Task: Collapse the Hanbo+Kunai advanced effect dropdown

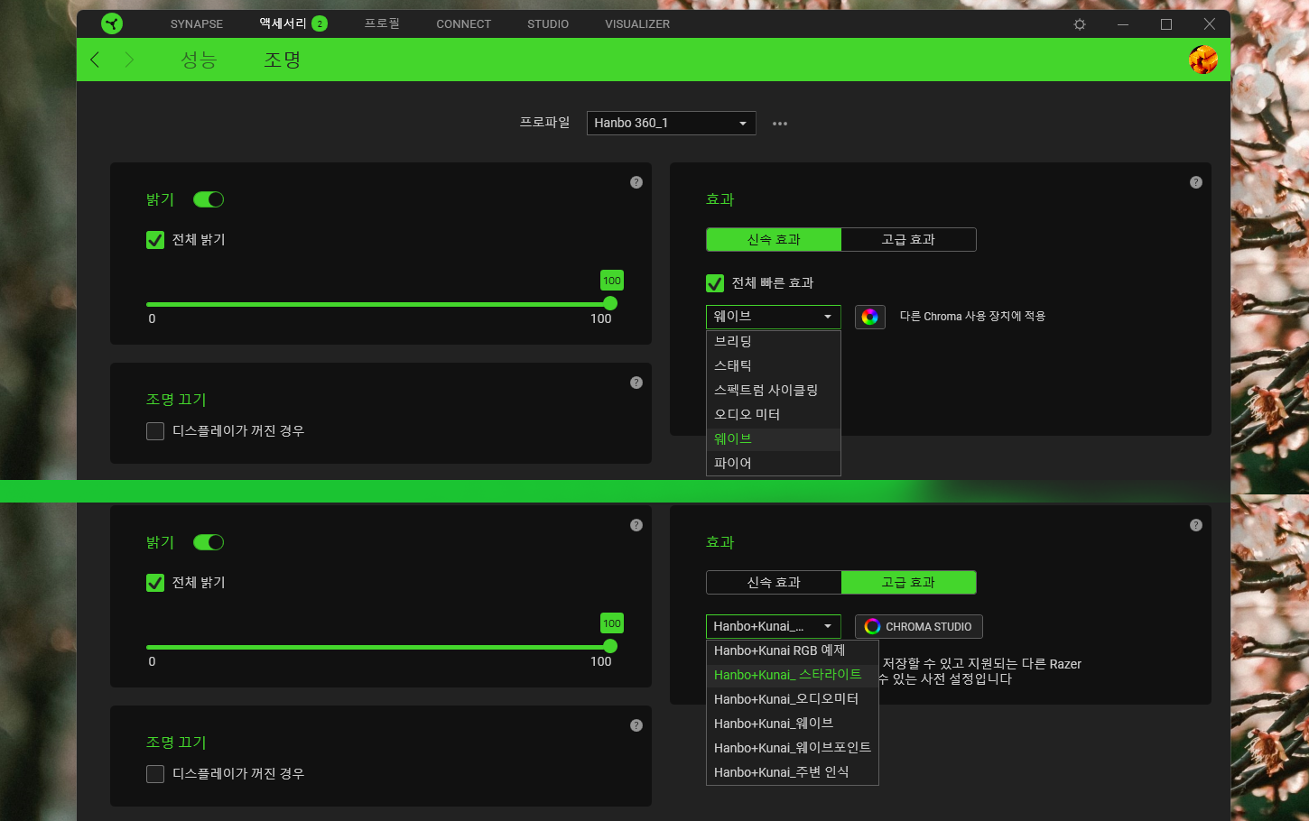Action: (x=774, y=626)
